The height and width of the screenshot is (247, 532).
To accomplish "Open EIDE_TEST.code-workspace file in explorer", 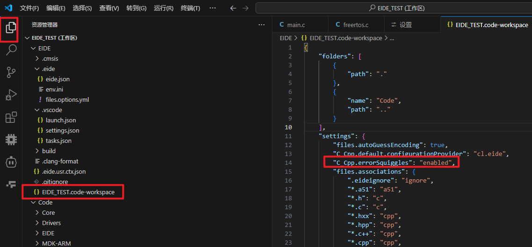I will coord(78,192).
